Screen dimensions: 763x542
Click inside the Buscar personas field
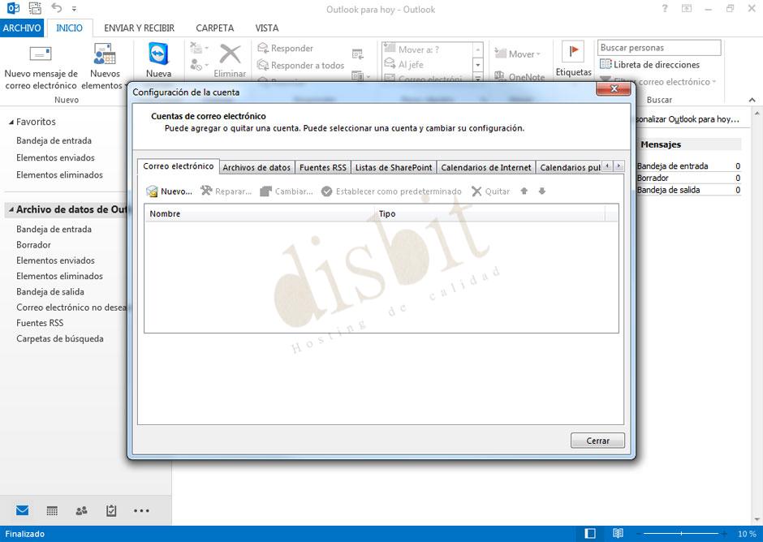tap(659, 47)
